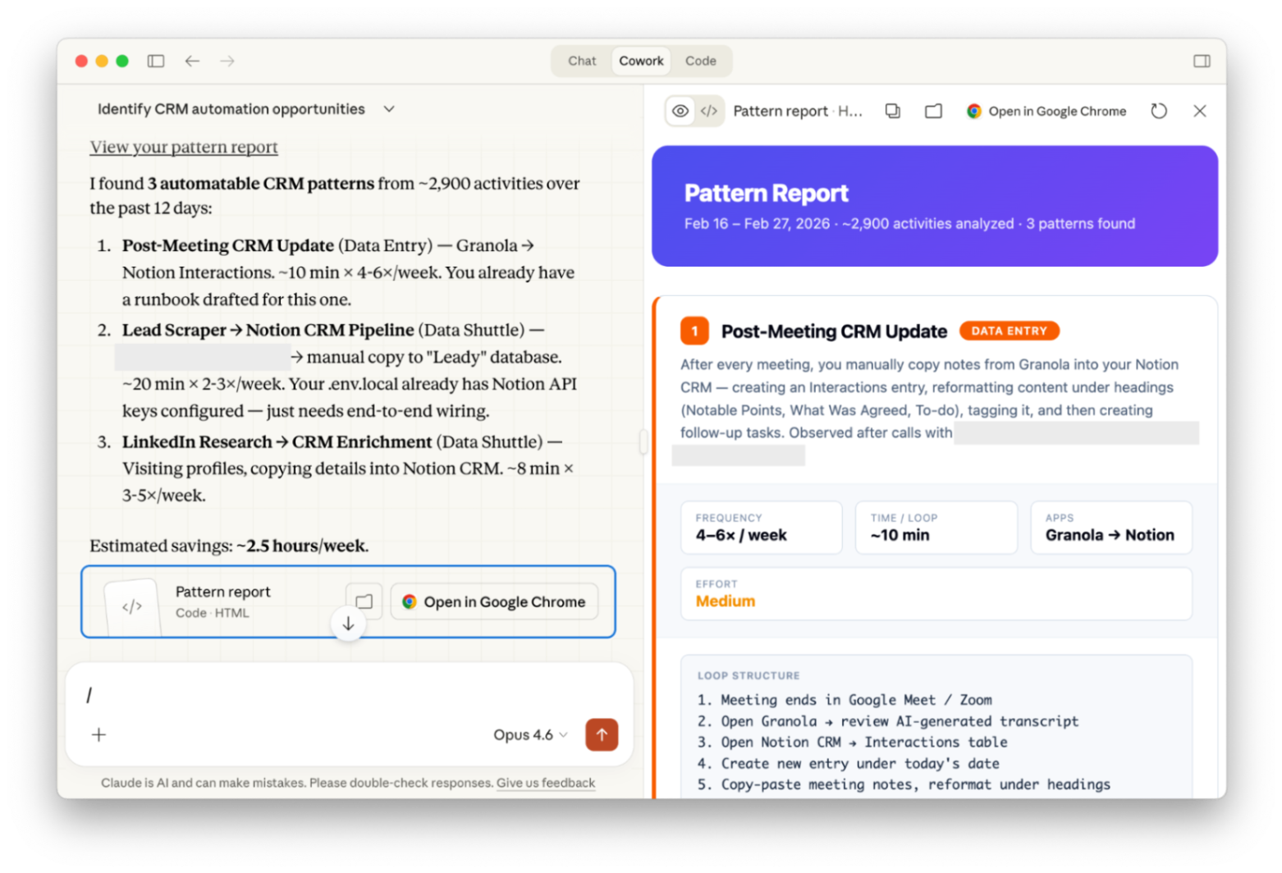1282x873 pixels.
Task: Toggle the left sidebar icon in title bar
Action: pyautogui.click(x=156, y=61)
